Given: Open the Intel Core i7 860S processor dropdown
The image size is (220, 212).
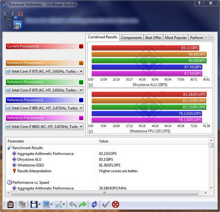Looking at the screenshot, I should pyautogui.click(x=44, y=127).
